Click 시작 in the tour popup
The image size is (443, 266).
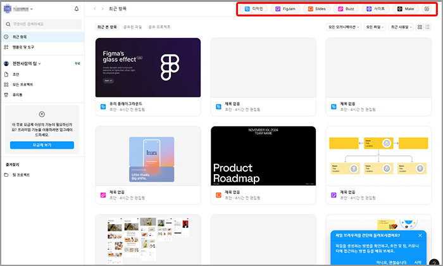pyautogui.click(x=418, y=262)
